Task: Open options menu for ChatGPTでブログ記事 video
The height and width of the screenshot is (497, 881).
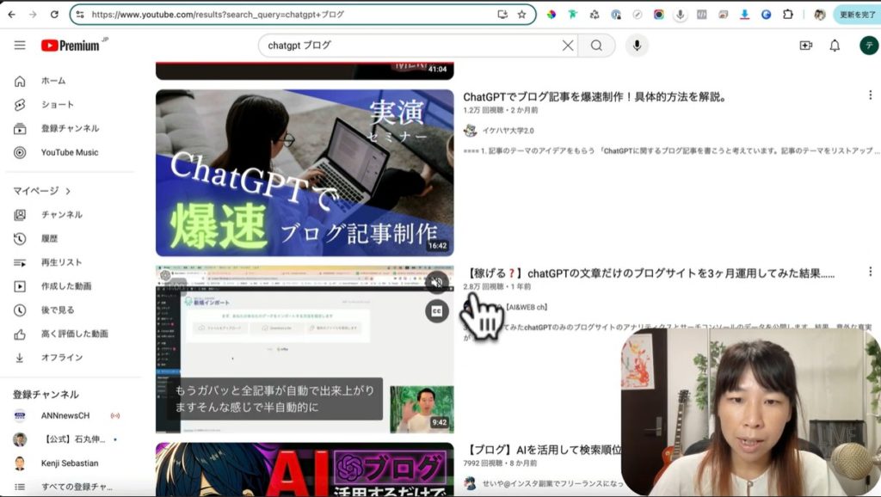Action: pyautogui.click(x=870, y=98)
